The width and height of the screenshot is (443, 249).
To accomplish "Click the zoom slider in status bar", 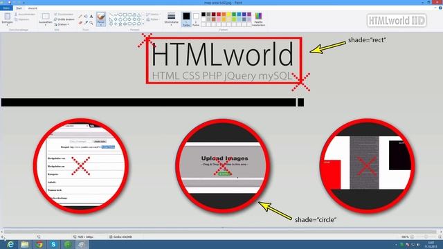I will (x=426, y=237).
